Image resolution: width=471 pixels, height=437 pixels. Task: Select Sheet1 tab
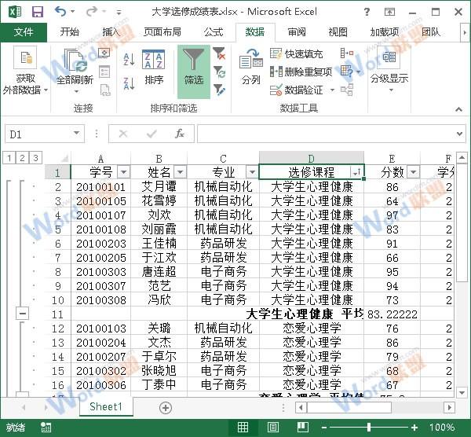(106, 406)
